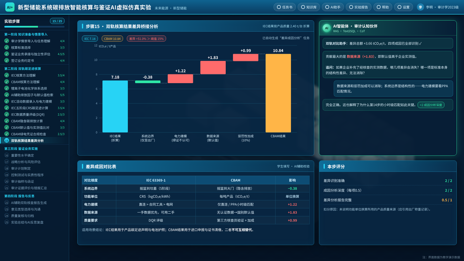Click the green 系统边界 -0.38 bar

pyautogui.click(x=148, y=82)
